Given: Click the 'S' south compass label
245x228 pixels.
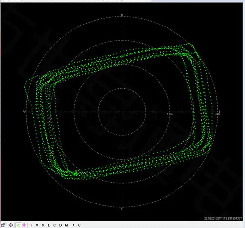Looking at the screenshot, I should (x=122, y=209).
